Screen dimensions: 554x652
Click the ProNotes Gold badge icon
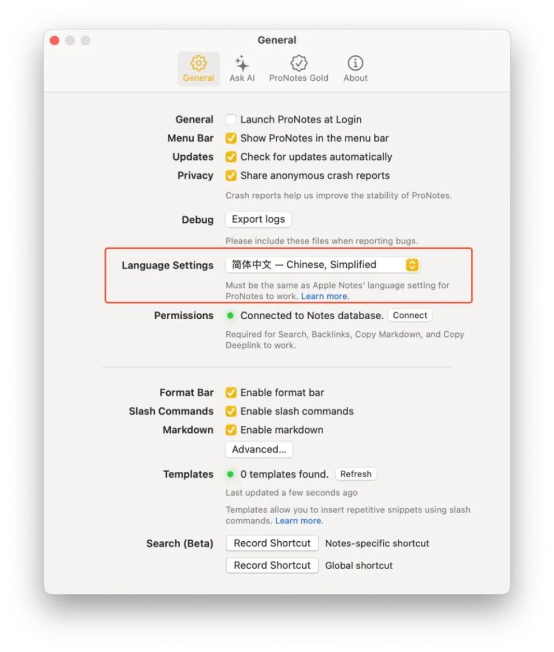click(298, 63)
